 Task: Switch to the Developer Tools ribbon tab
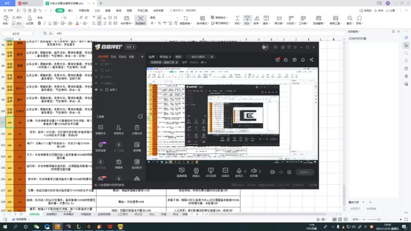click(143, 10)
